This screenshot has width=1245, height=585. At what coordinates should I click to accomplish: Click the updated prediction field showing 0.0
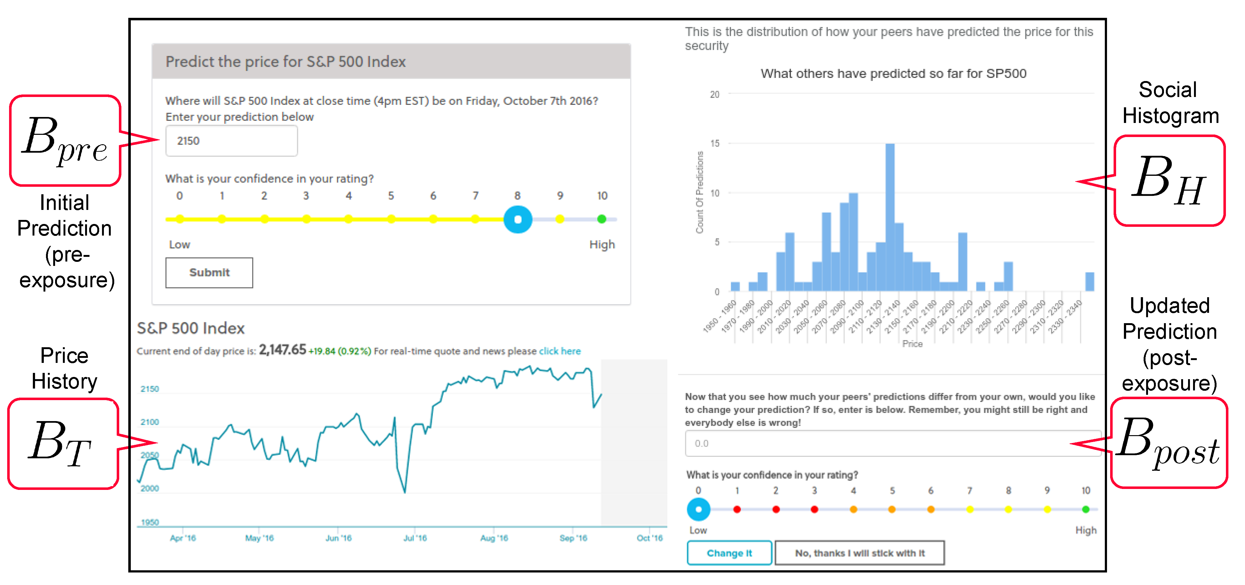click(x=893, y=444)
